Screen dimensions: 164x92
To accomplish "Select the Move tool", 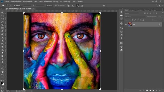I will (2, 13).
